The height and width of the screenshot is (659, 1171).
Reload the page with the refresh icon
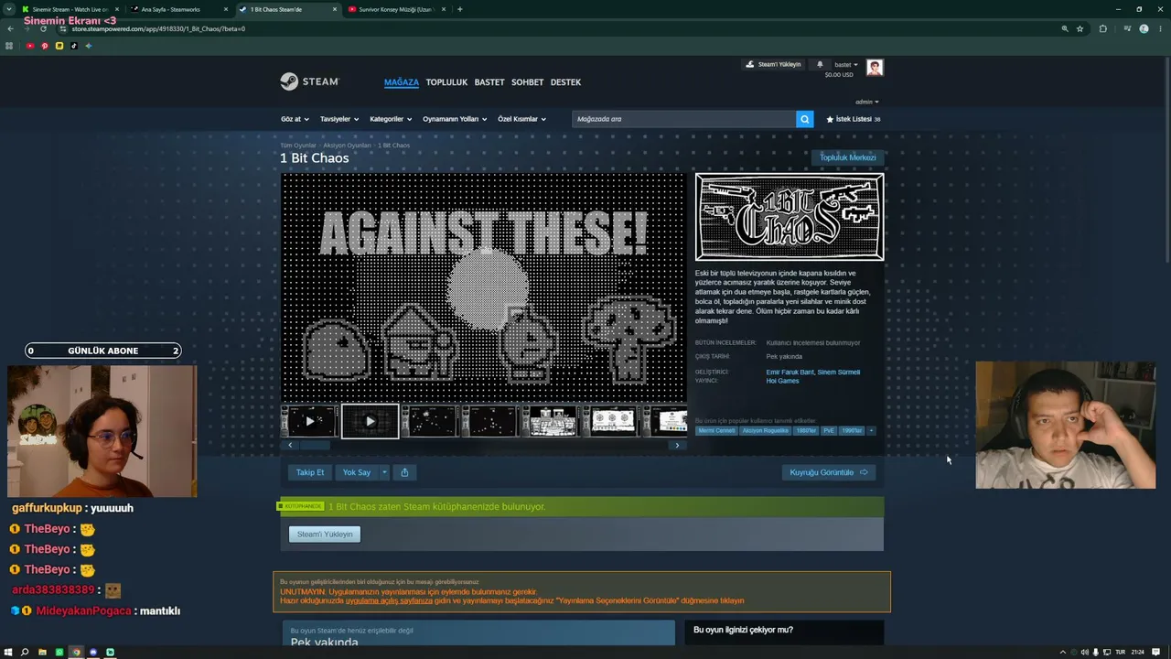(43, 28)
